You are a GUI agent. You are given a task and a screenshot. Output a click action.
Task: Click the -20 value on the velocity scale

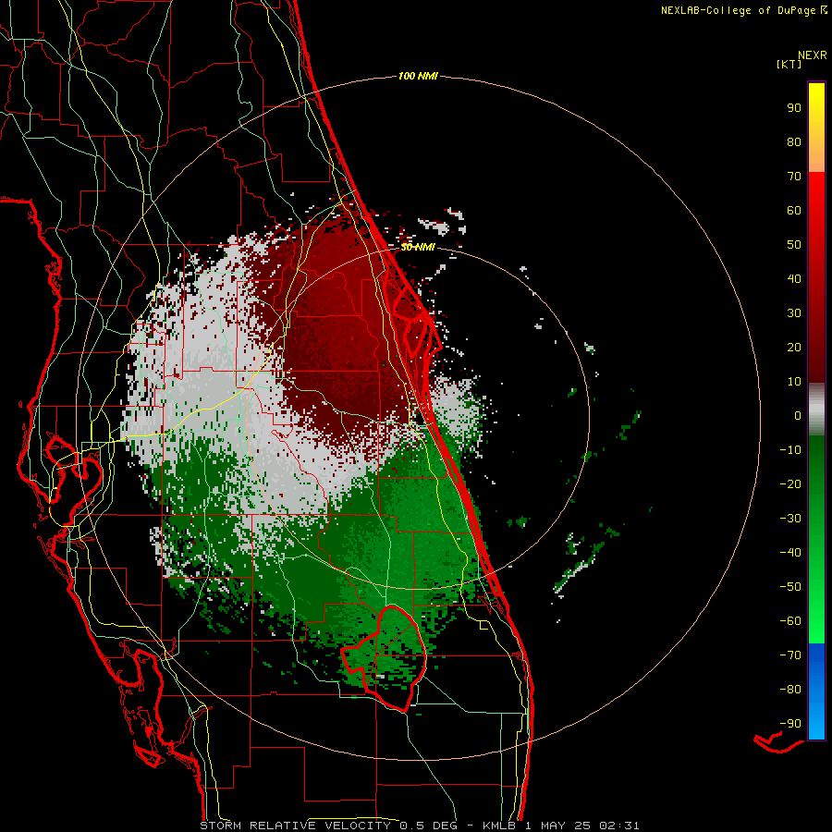(790, 483)
